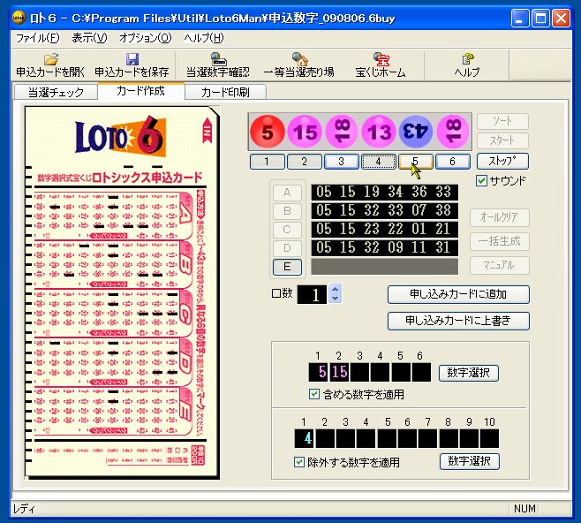
Task: Click the red ball numbered 5
Action: point(268,132)
